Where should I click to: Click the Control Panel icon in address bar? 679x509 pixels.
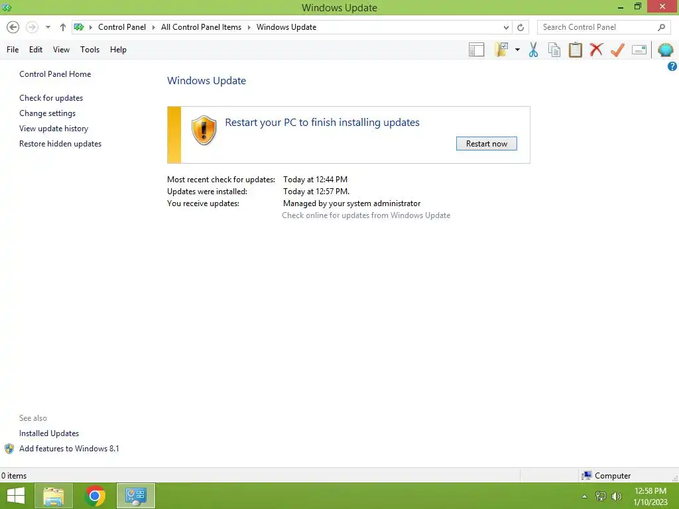click(x=79, y=27)
